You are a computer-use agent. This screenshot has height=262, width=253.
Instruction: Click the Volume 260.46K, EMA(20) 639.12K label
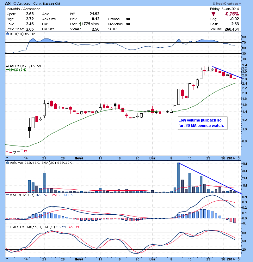pyautogui.click(x=41, y=163)
